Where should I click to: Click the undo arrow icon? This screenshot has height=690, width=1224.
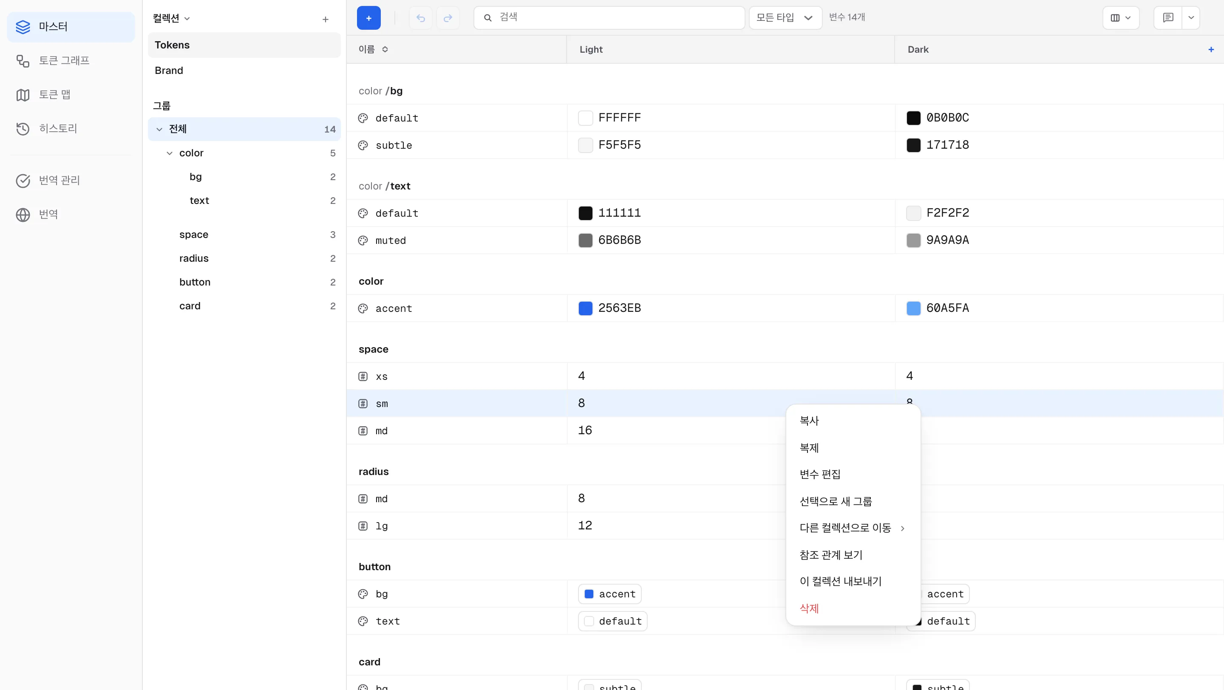pyautogui.click(x=420, y=18)
